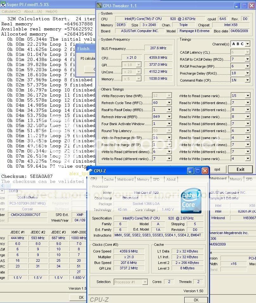
Task: Open the Read to Read (same rank) dropdown
Action: (x=247, y=138)
